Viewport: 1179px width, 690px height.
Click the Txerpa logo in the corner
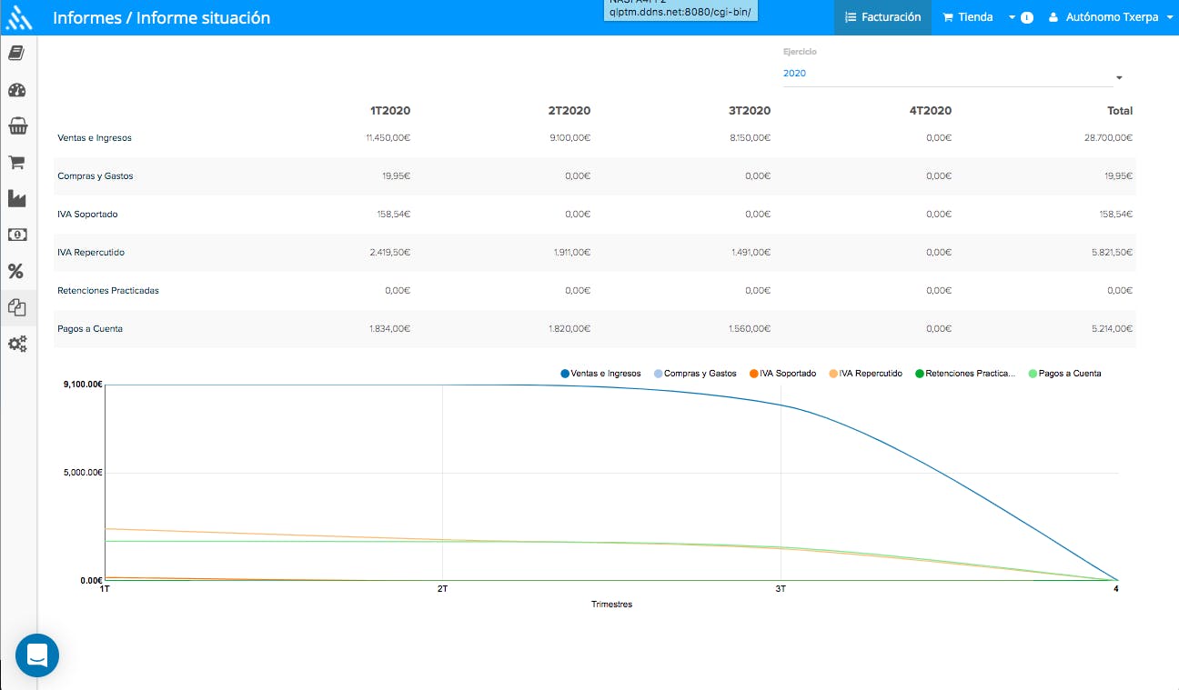point(18,17)
